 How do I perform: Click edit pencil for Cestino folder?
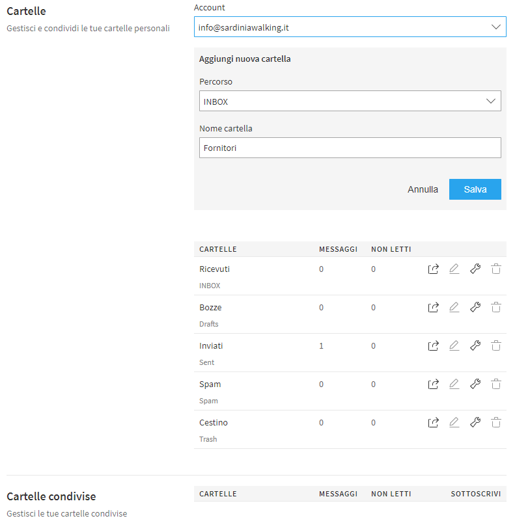coord(454,423)
